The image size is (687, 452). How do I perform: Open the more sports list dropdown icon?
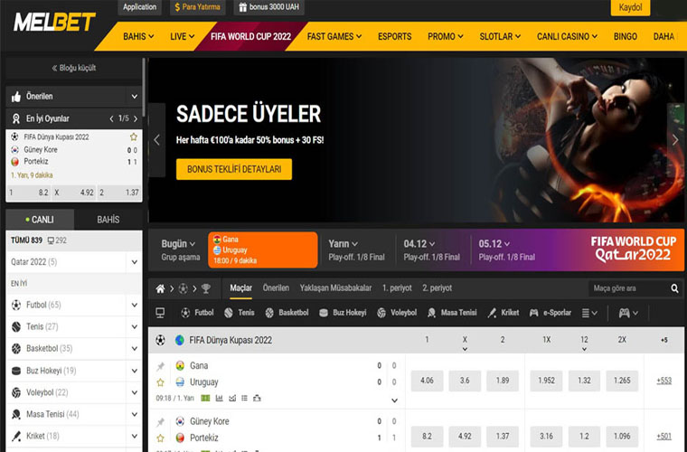(x=588, y=313)
